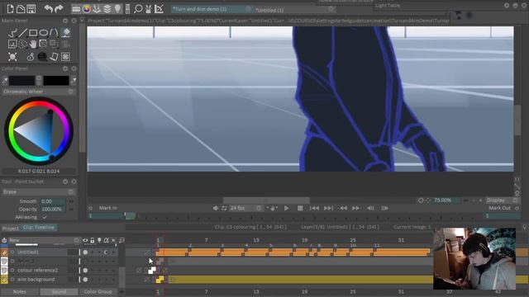Stop playback

point(300,208)
